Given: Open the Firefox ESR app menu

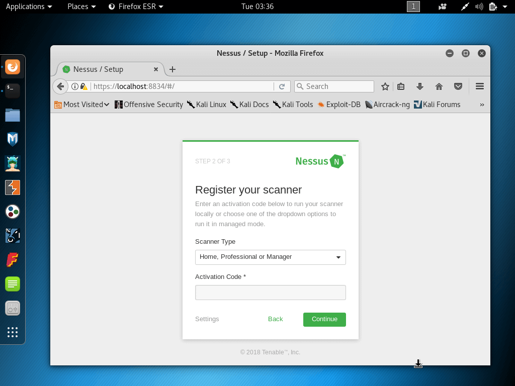Looking at the screenshot, I should 136,7.
